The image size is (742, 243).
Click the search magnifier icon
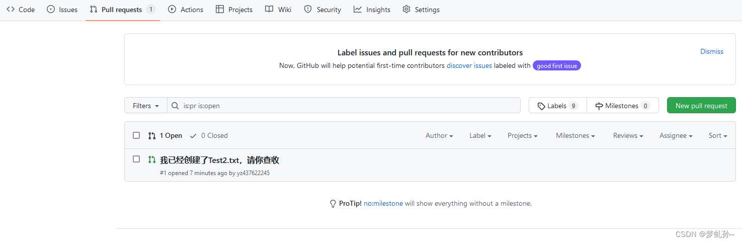point(175,106)
